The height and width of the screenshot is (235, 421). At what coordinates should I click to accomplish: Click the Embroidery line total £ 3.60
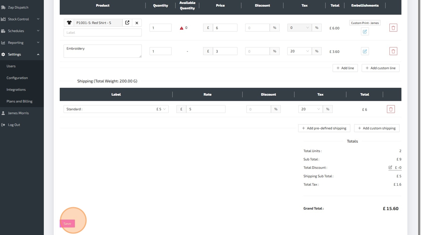(x=334, y=51)
